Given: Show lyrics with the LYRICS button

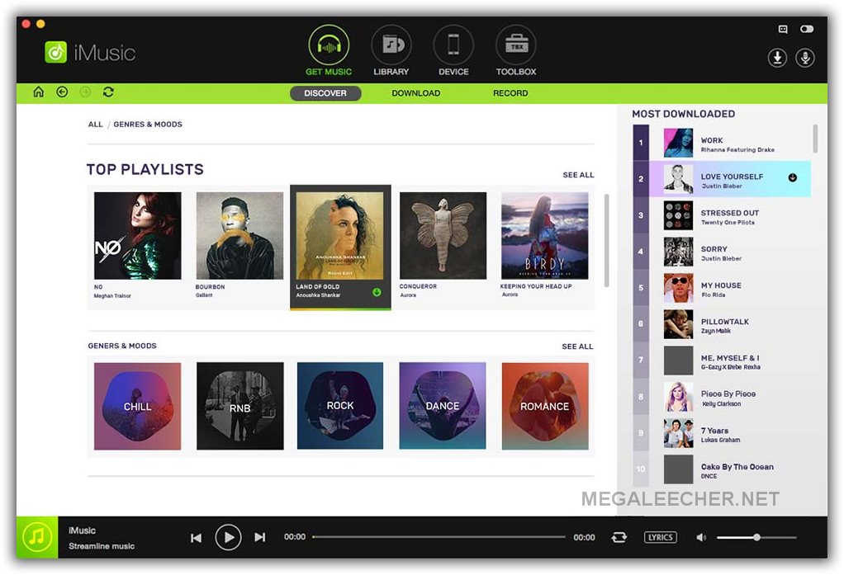Looking at the screenshot, I should (x=661, y=537).
